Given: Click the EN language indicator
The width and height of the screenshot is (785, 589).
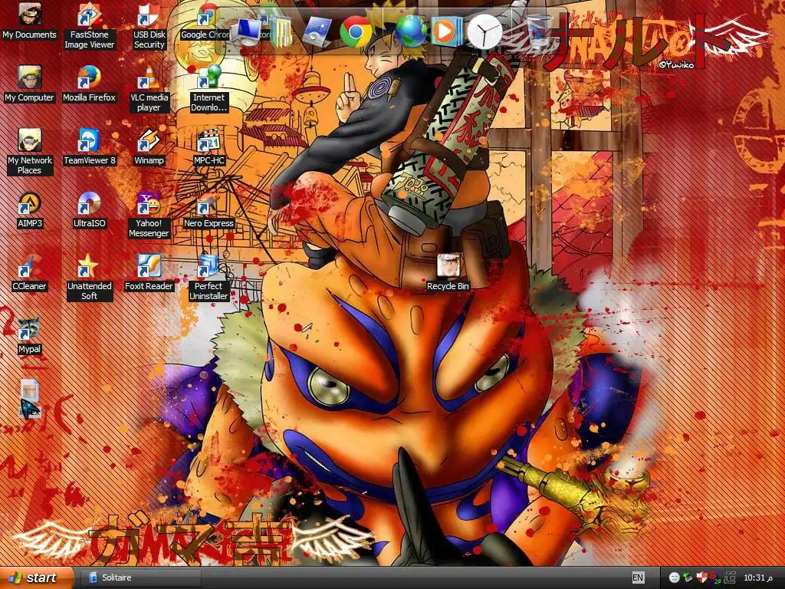Looking at the screenshot, I should [638, 577].
